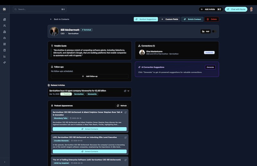Click the CEO title text
This screenshot has height=166, width=257.
click(x=62, y=34)
